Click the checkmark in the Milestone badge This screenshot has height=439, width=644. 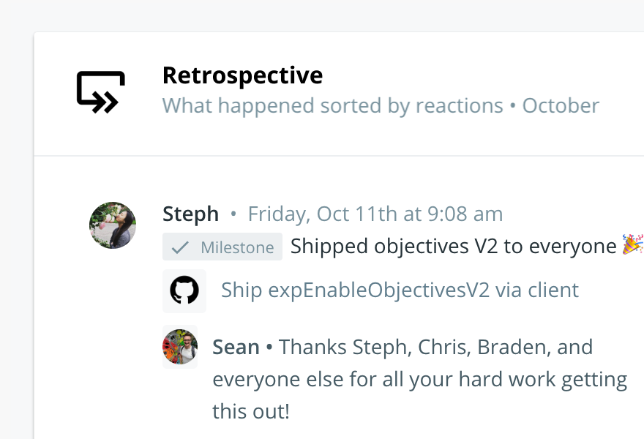(x=180, y=247)
